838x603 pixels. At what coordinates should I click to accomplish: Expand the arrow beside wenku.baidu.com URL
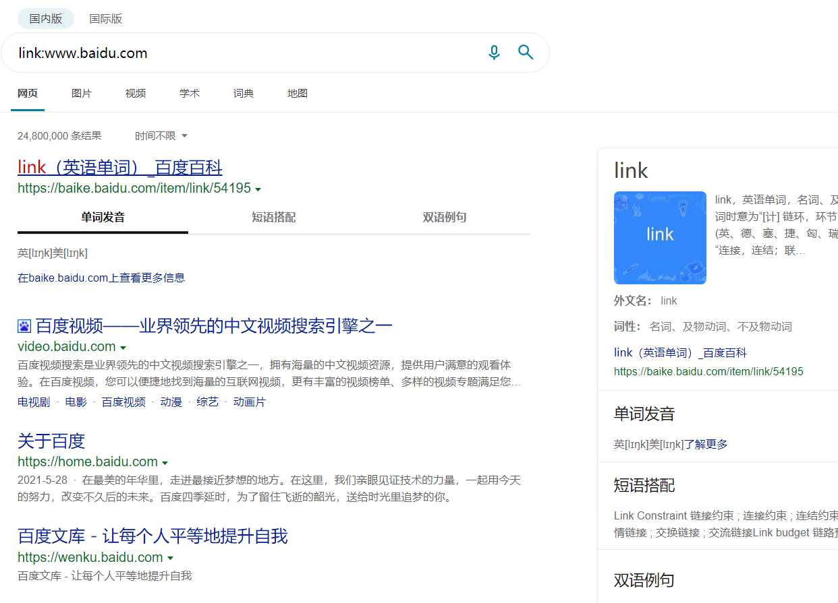point(170,559)
